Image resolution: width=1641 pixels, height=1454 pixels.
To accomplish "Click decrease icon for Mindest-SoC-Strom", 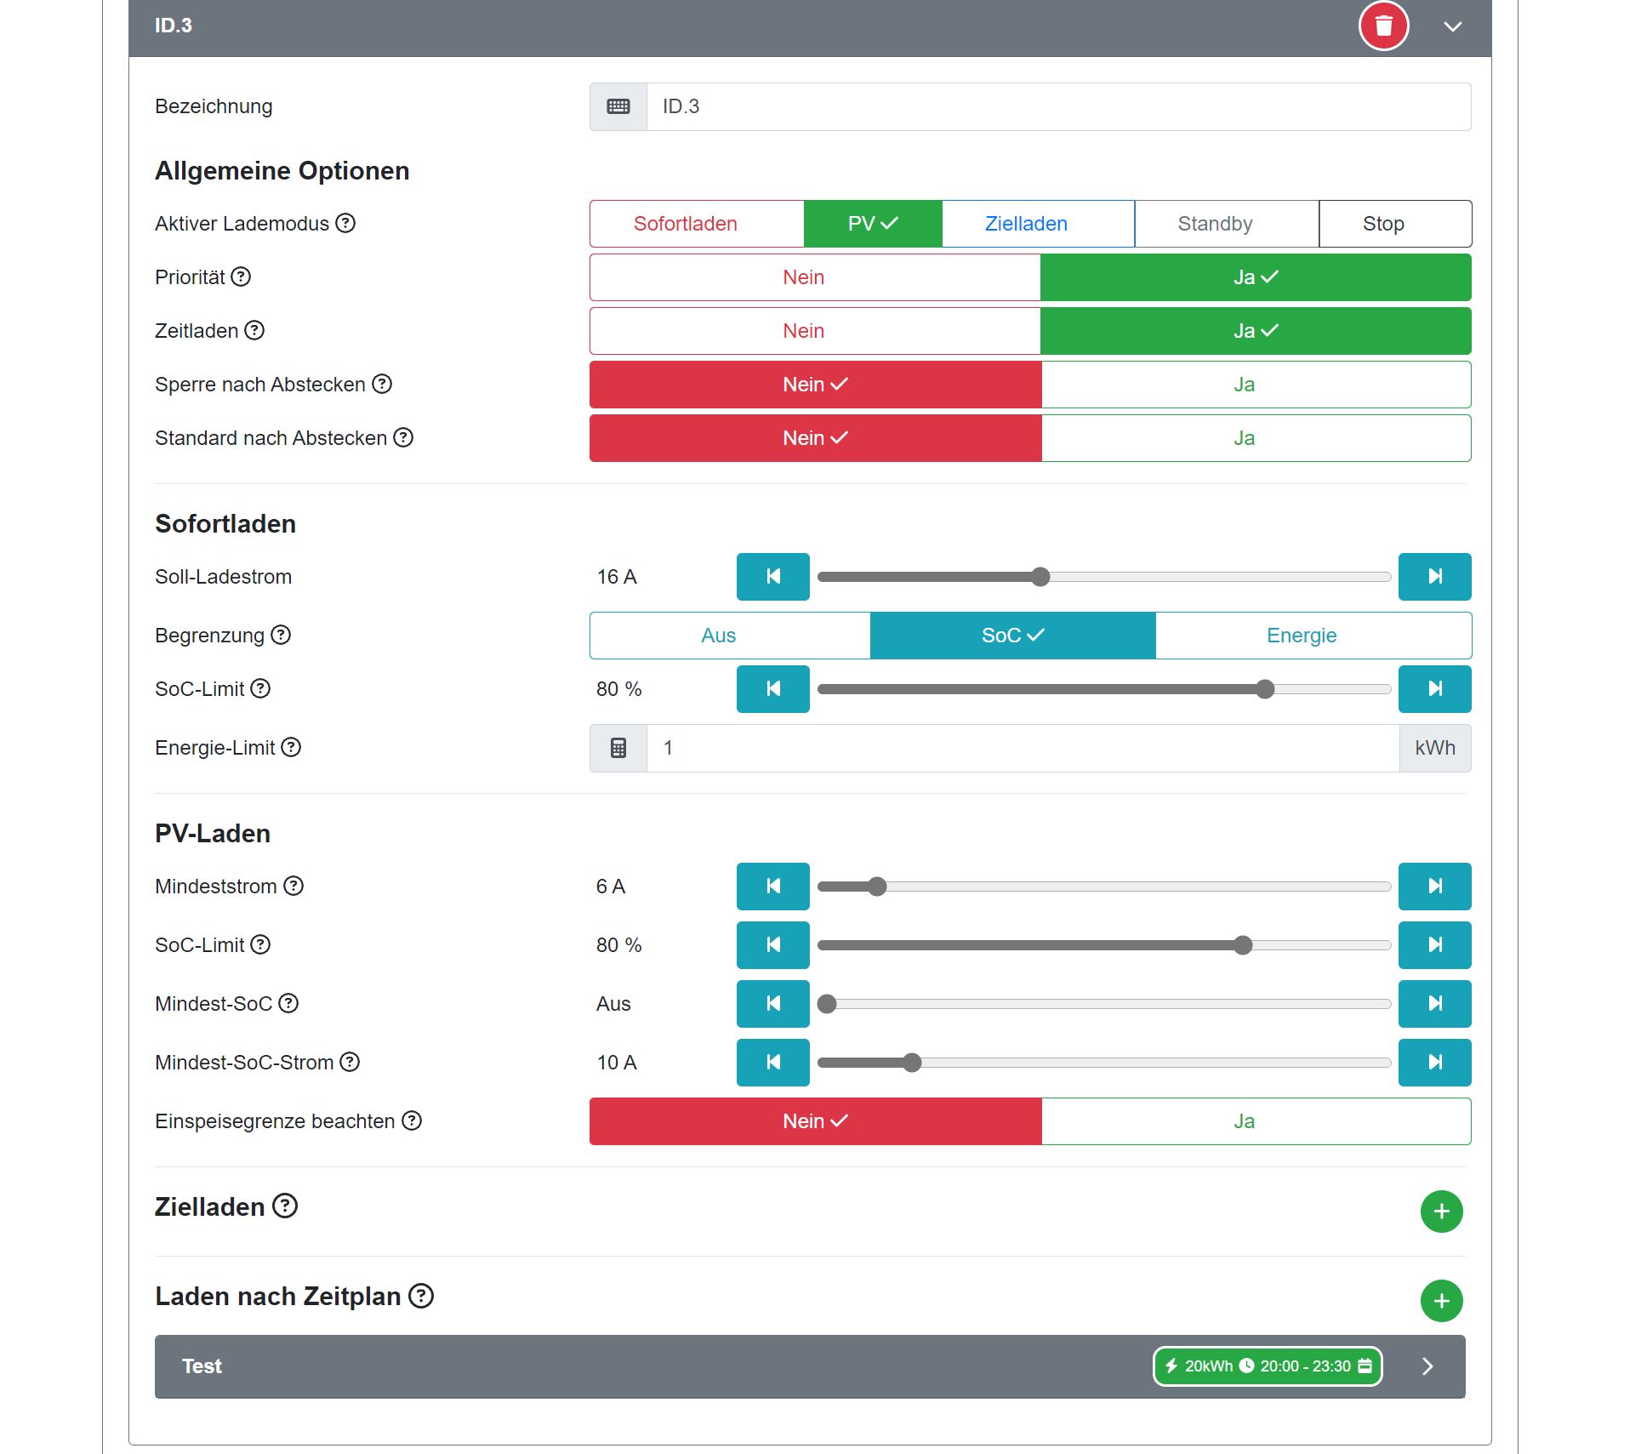I will [x=772, y=1063].
